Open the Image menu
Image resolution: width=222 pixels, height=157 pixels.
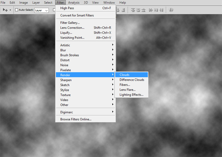[x=24, y=3]
